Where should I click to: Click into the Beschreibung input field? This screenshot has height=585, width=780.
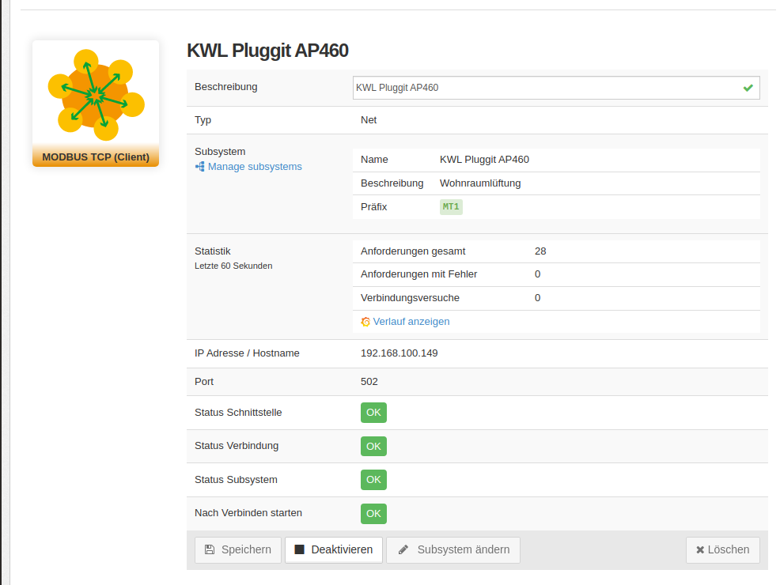coord(556,88)
